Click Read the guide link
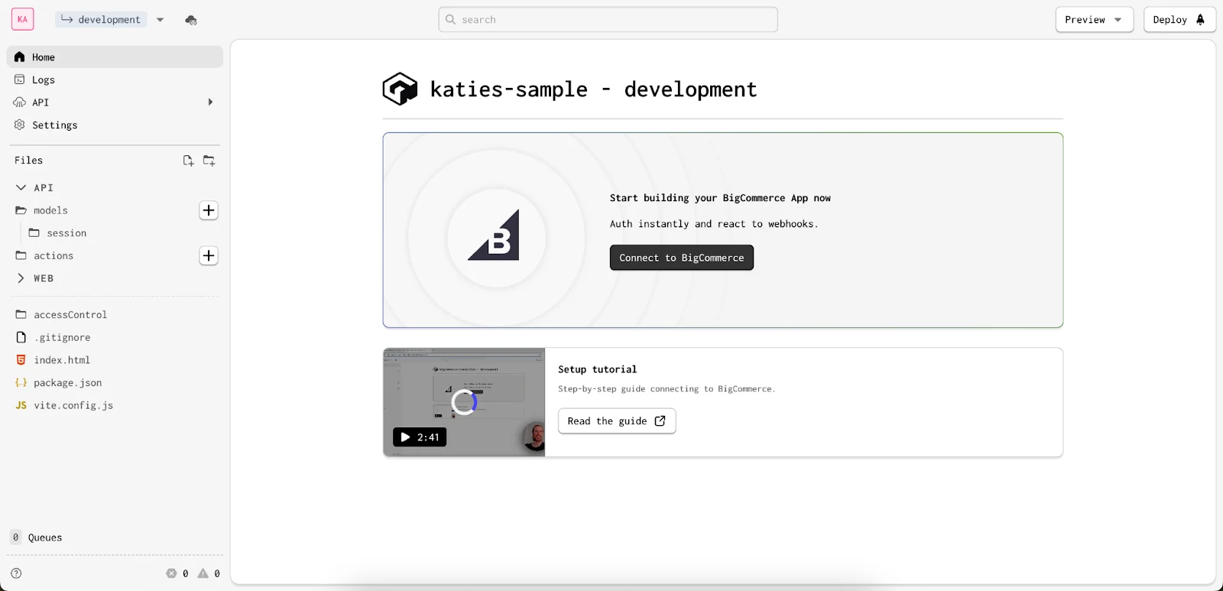 pos(617,421)
